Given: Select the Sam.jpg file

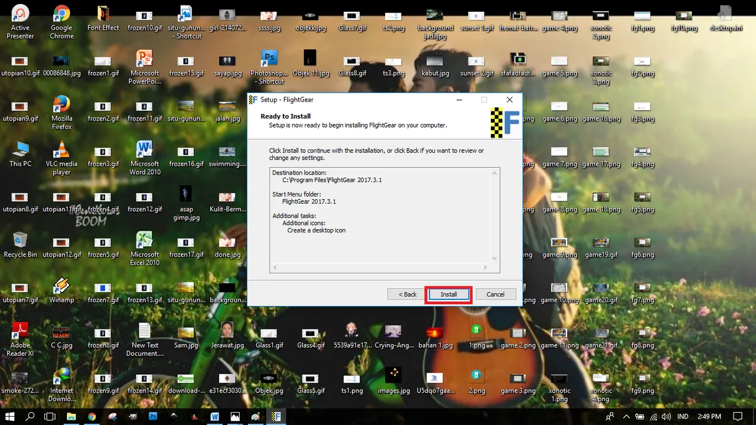Looking at the screenshot, I should coord(186,336).
